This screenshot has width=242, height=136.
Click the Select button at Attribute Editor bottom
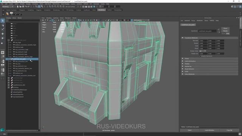click(x=190, y=130)
